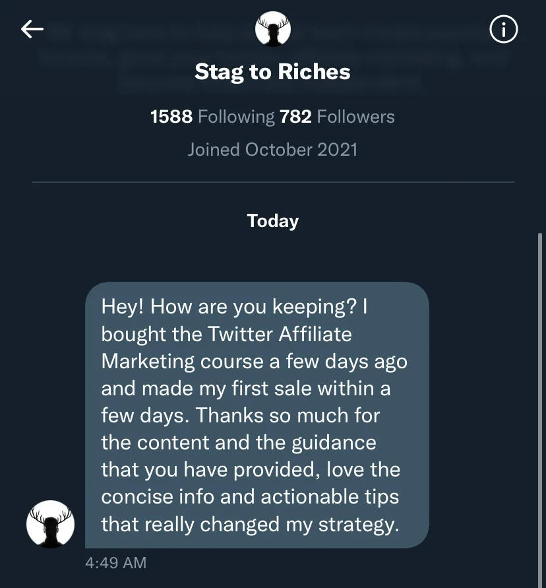
Task: Open the Stag to Riches profile name
Action: tap(272, 72)
